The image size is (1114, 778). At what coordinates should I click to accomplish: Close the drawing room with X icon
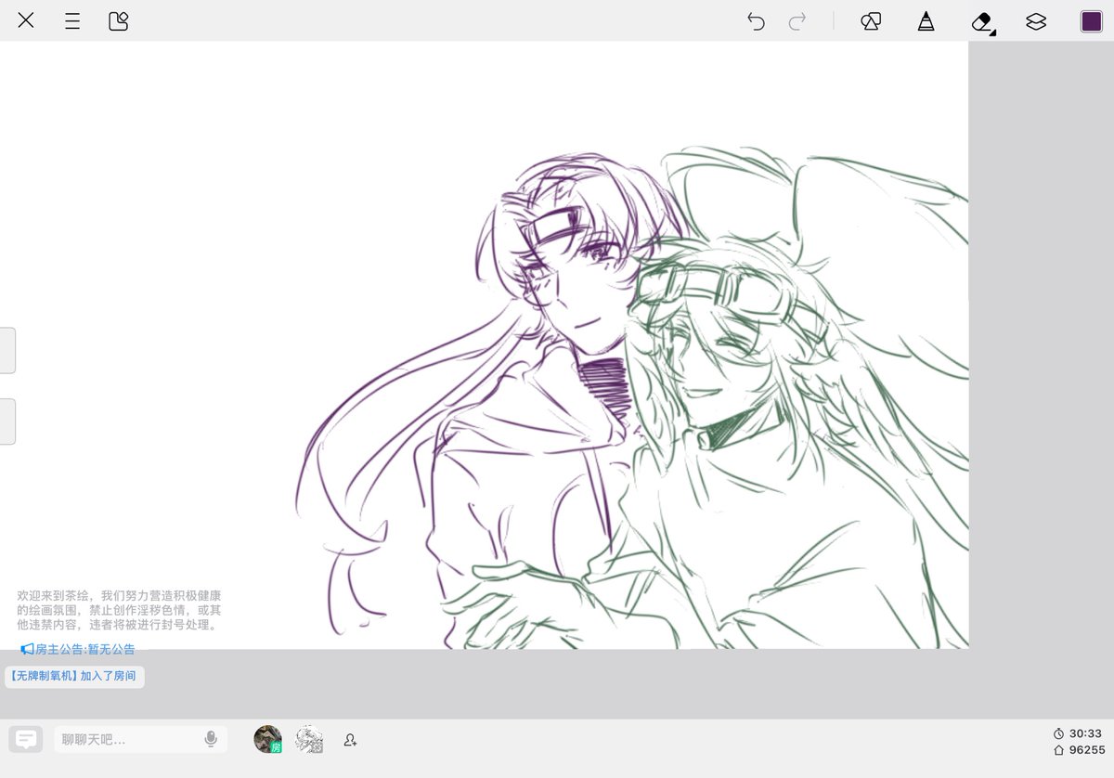26,20
